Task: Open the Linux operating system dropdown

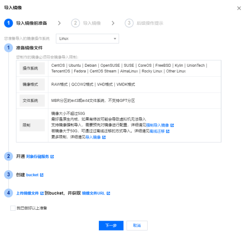Action: click(x=87, y=39)
